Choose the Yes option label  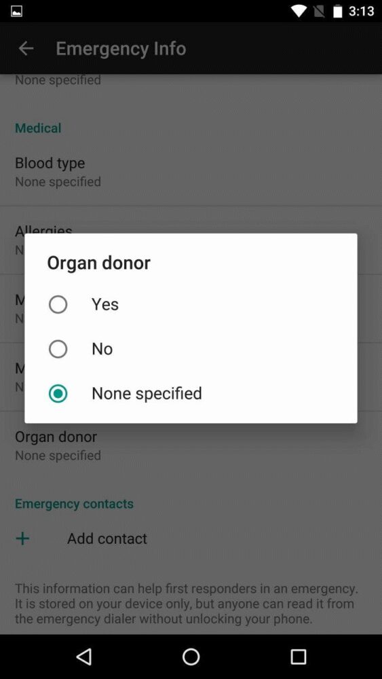click(x=105, y=304)
